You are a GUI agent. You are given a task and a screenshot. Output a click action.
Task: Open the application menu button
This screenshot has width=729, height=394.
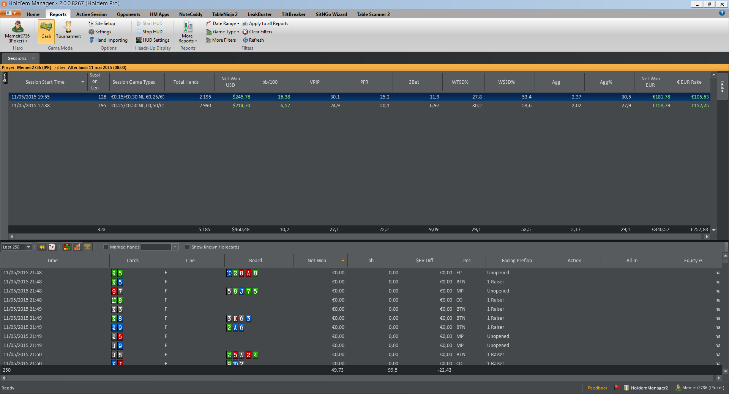click(x=11, y=13)
